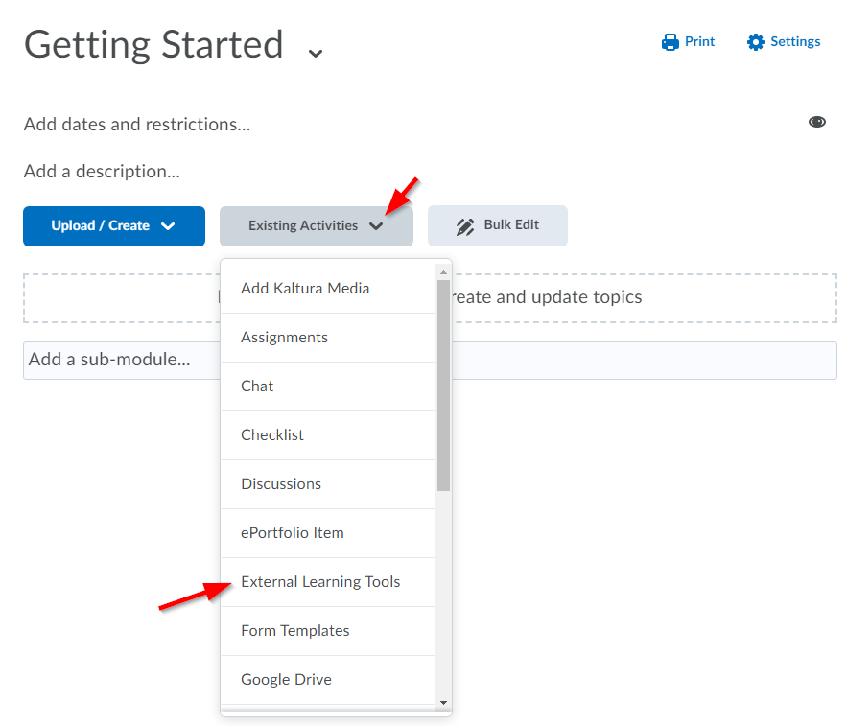Click Add a description link
Image resolution: width=847 pixels, height=726 pixels.
(102, 172)
